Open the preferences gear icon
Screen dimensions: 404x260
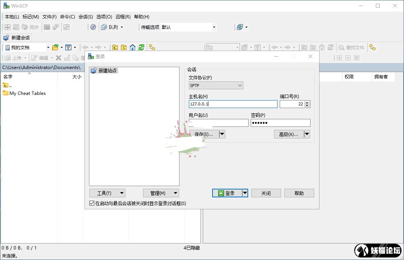coord(93,27)
